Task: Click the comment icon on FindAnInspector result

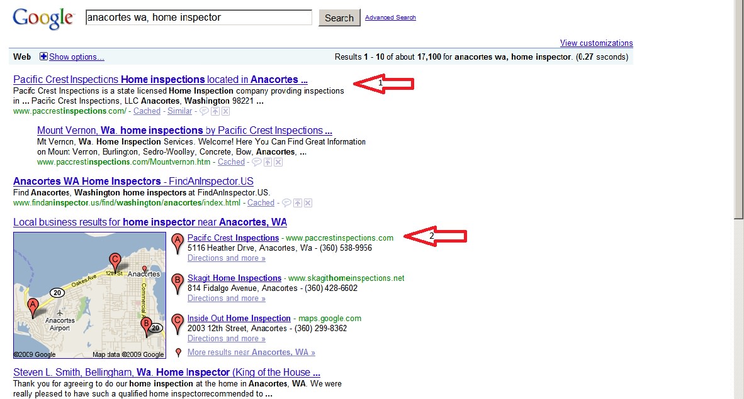Action: 286,203
